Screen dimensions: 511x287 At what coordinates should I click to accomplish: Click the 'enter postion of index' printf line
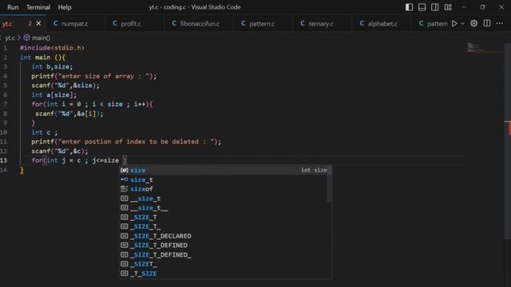[126, 142]
